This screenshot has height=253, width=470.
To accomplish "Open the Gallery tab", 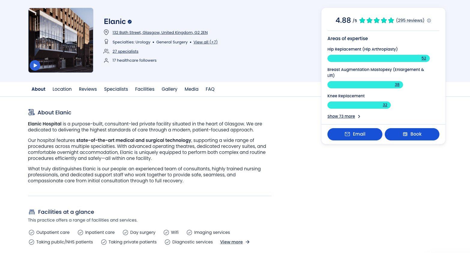I will (170, 89).
